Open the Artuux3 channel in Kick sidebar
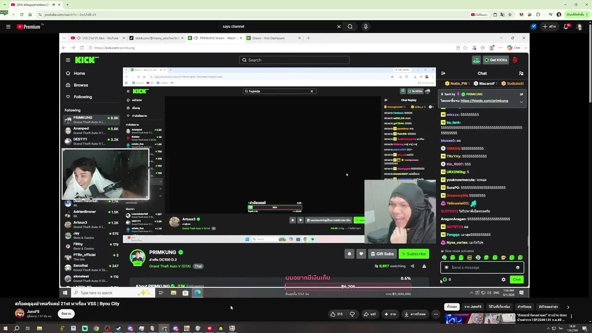This screenshot has height=333, width=592. (x=92, y=225)
